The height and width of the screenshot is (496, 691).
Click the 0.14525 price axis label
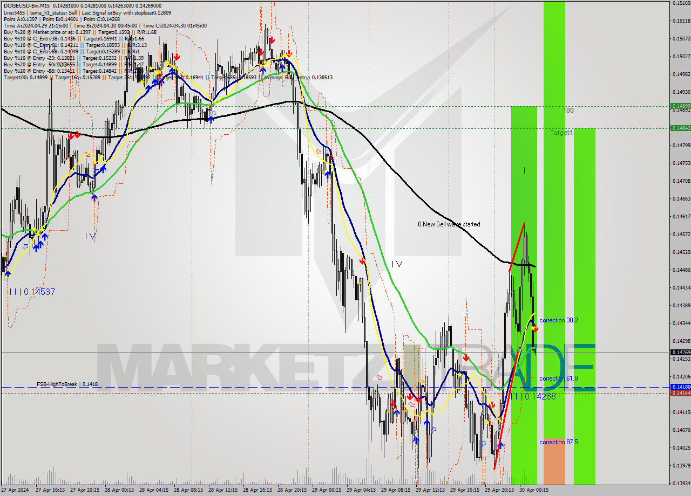click(x=681, y=252)
